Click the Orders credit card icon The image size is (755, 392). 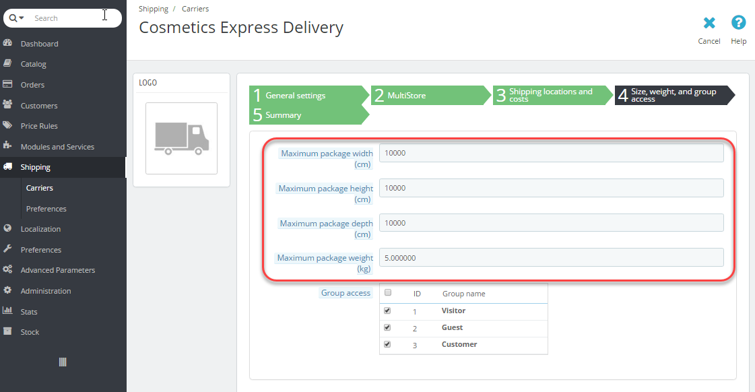(7, 84)
